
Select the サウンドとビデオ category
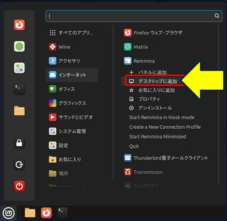(72, 117)
